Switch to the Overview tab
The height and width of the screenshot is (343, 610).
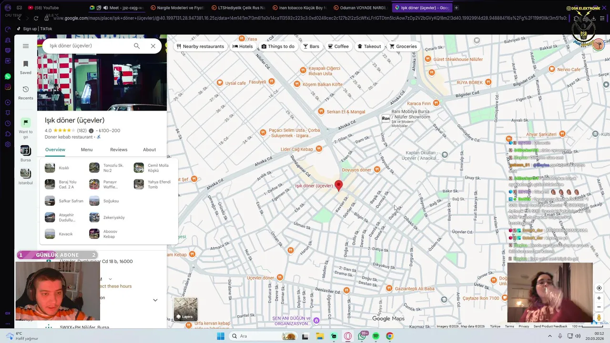point(55,150)
